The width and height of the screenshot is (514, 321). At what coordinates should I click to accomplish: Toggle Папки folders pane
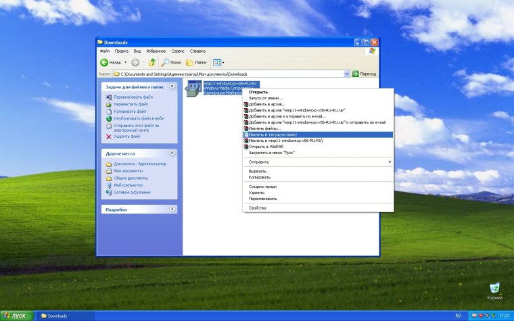click(196, 62)
